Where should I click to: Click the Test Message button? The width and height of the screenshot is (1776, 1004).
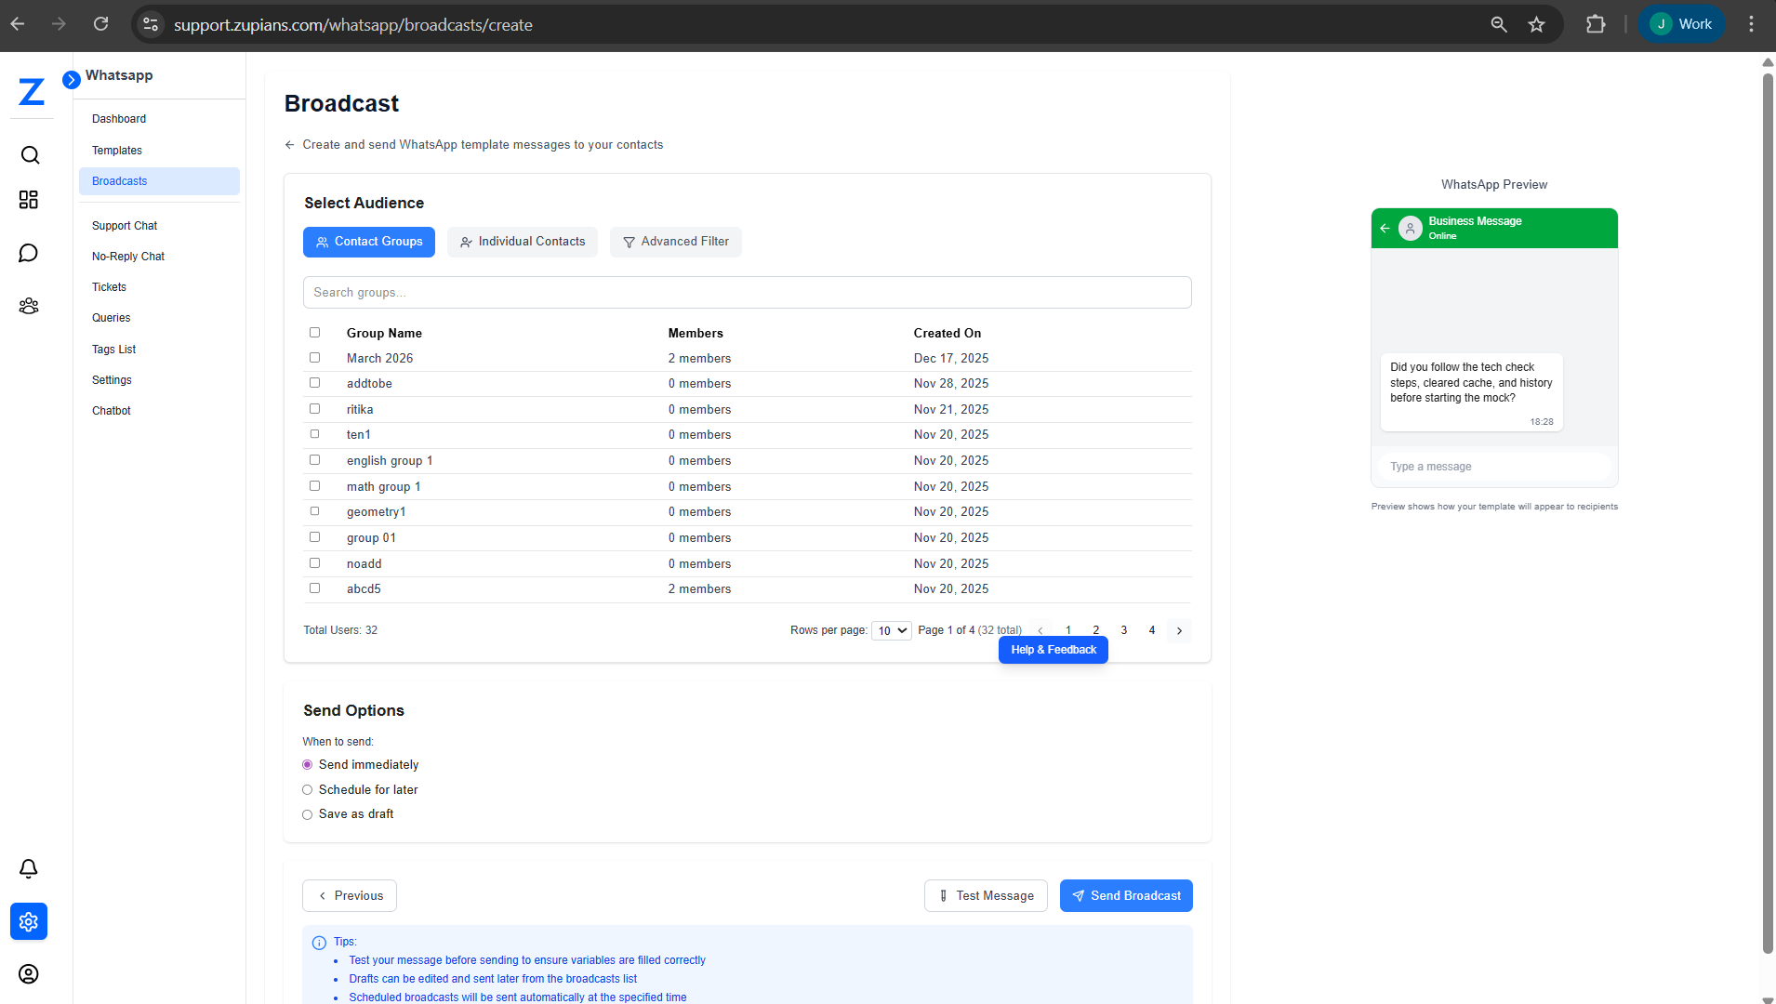tap(986, 896)
